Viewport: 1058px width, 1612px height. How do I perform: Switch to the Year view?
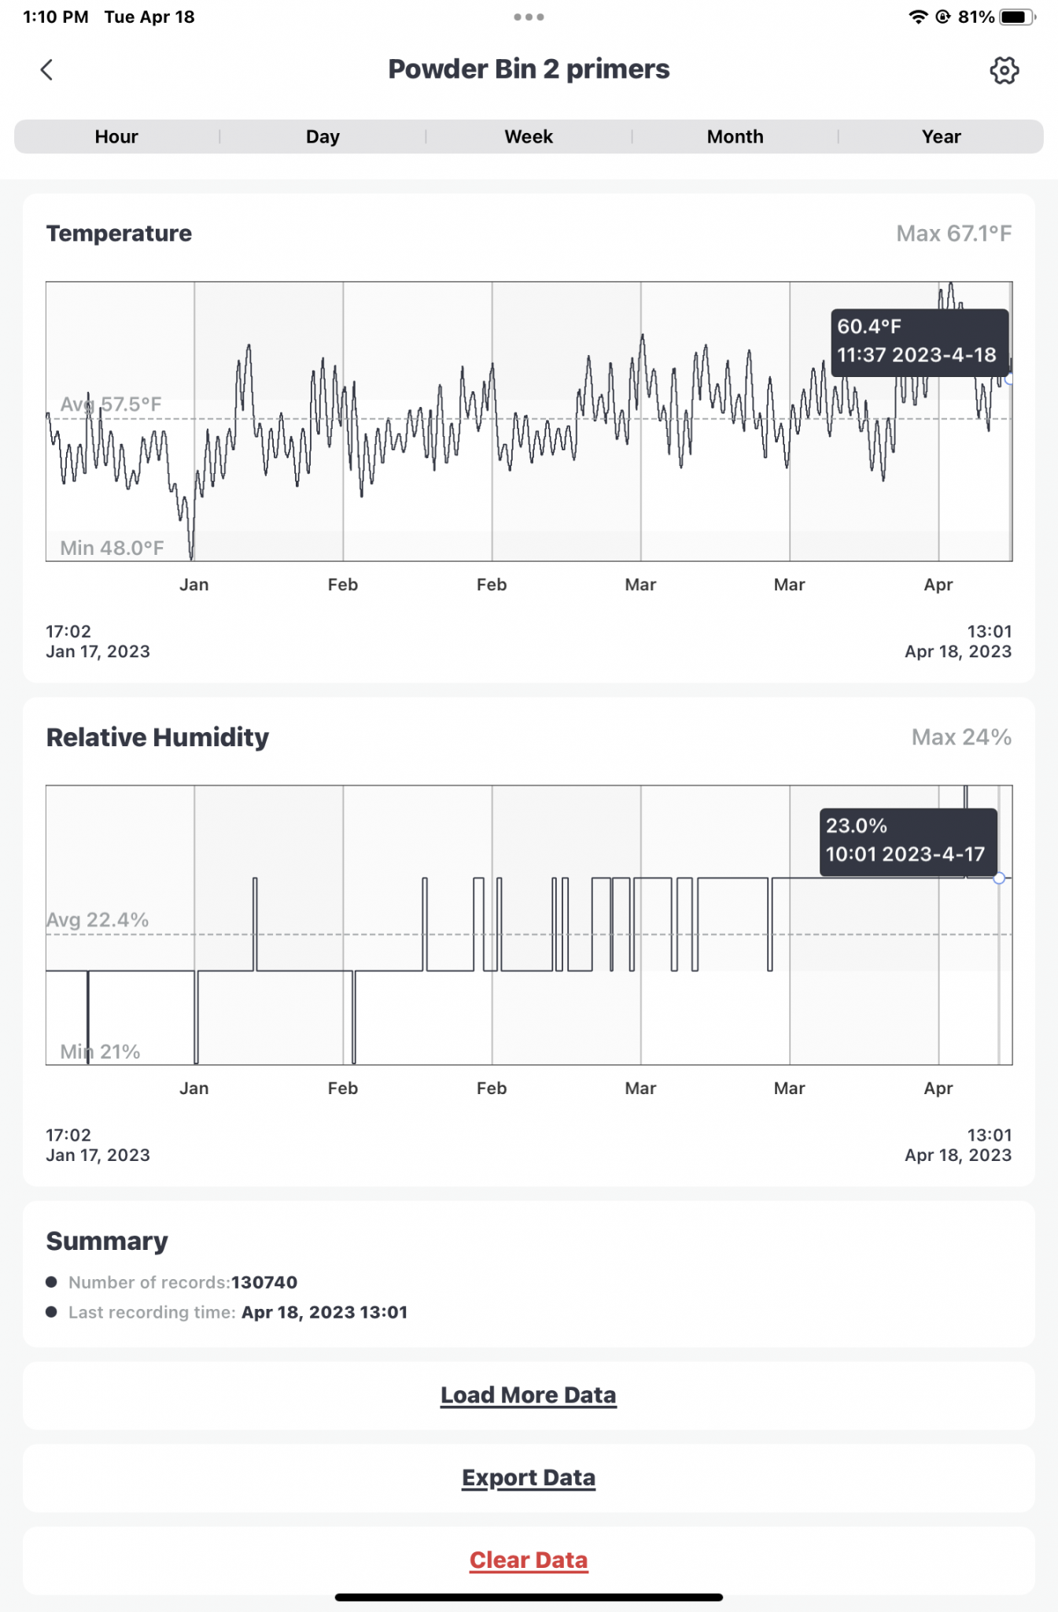(941, 136)
